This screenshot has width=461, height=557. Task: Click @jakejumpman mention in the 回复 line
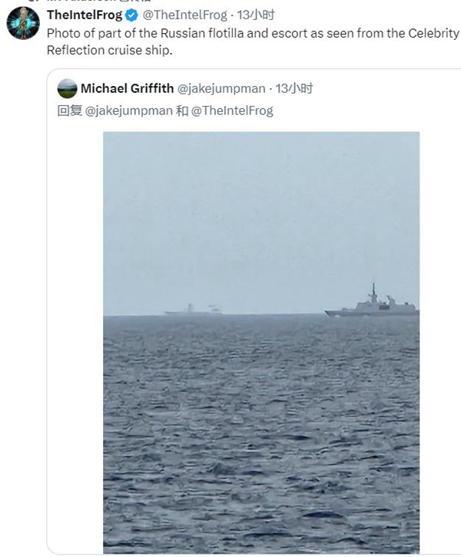128,110
